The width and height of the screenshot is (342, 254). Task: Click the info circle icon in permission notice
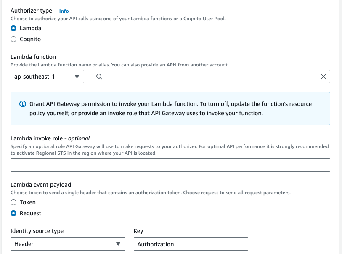pos(23,104)
